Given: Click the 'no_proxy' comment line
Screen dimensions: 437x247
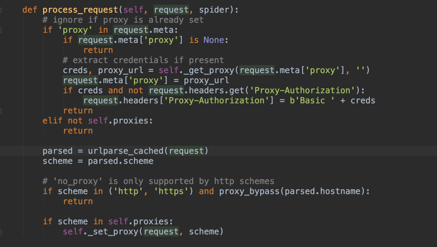Looking at the screenshot, I should (158, 181).
